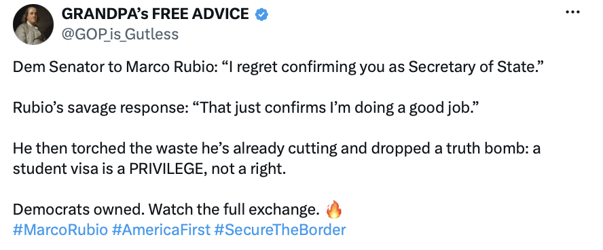Visit the @GOP_is_Gutless handle

pyautogui.click(x=120, y=34)
